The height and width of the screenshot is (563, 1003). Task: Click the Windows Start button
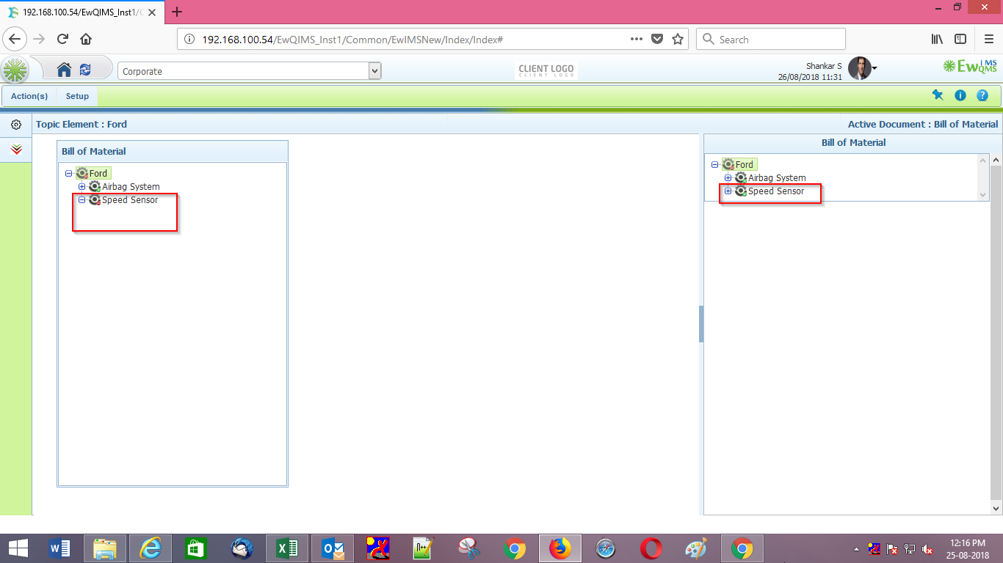click(x=18, y=548)
